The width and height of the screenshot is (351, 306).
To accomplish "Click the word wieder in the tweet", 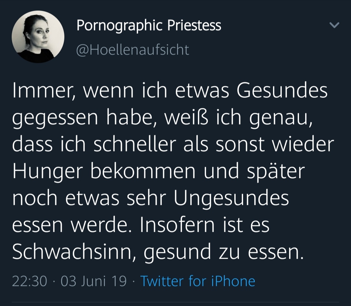I will 303,145.
